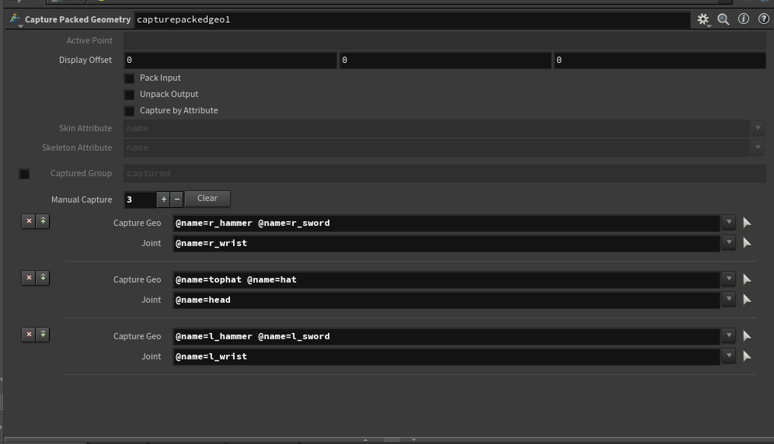Enable the Pack Input checkbox
774x444 pixels.
(129, 78)
